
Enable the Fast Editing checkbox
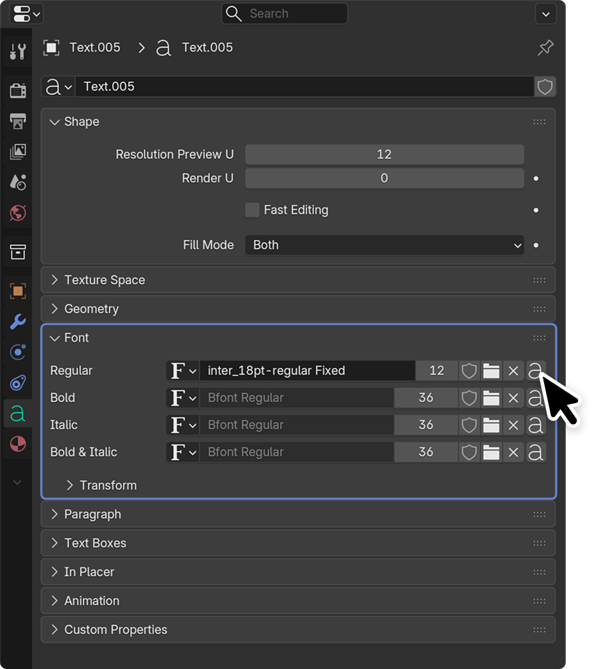coord(252,210)
